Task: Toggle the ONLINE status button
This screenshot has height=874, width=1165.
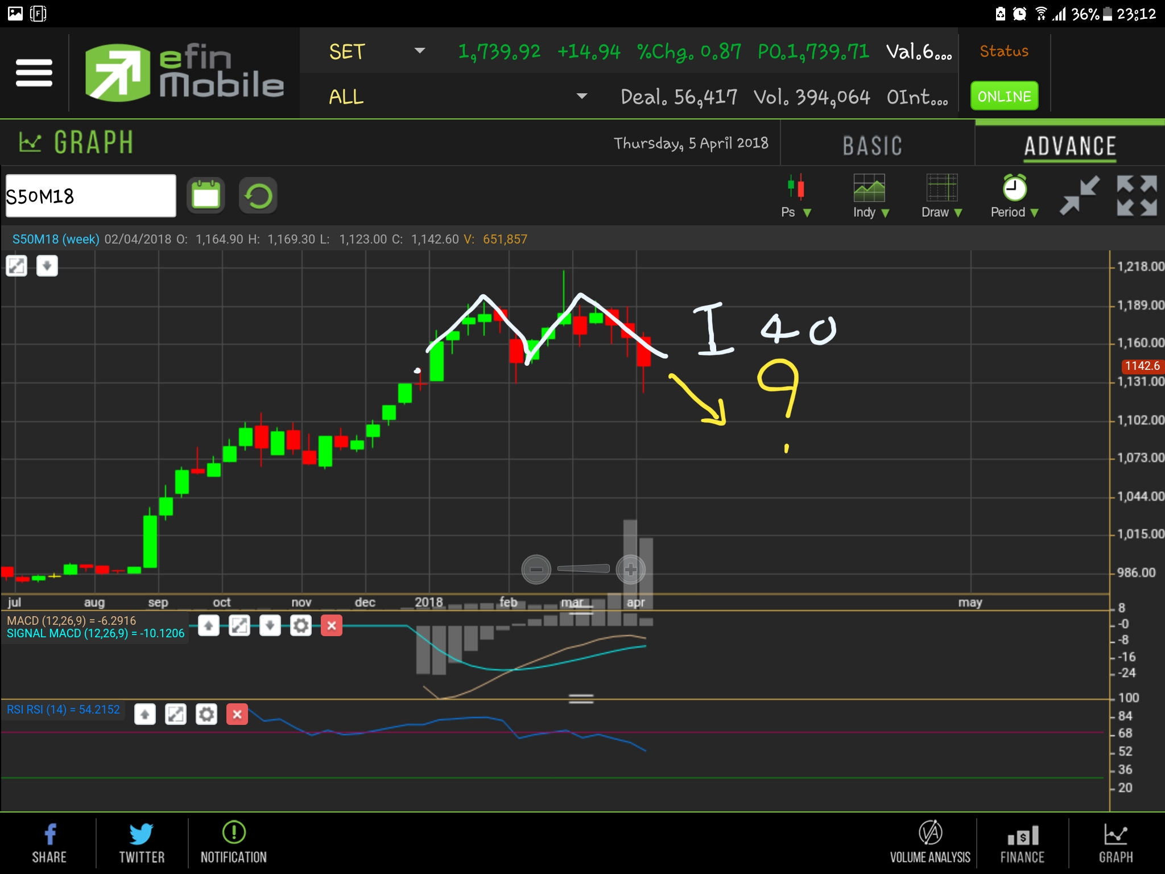Action: click(1004, 96)
